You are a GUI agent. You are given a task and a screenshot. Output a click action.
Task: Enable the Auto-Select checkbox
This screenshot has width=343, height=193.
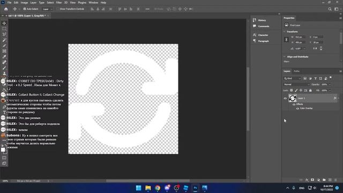point(25,9)
